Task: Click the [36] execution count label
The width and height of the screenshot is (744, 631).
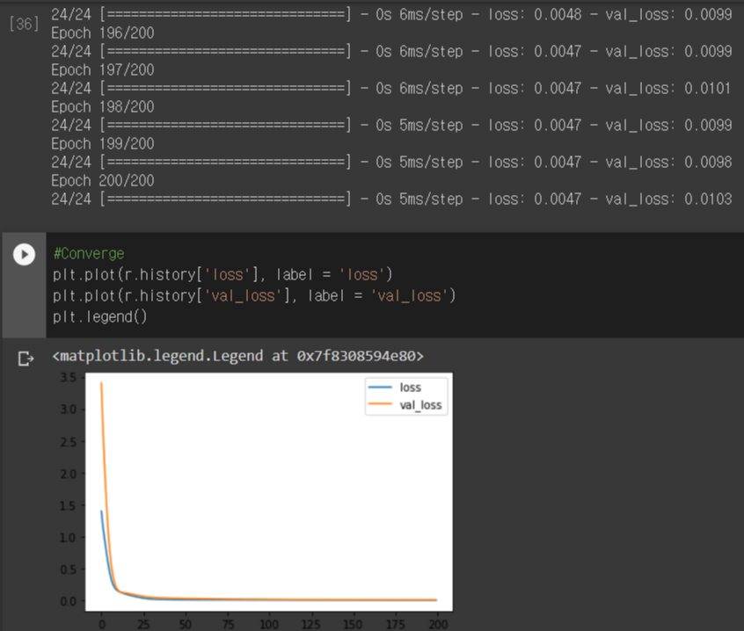Action: [25, 23]
